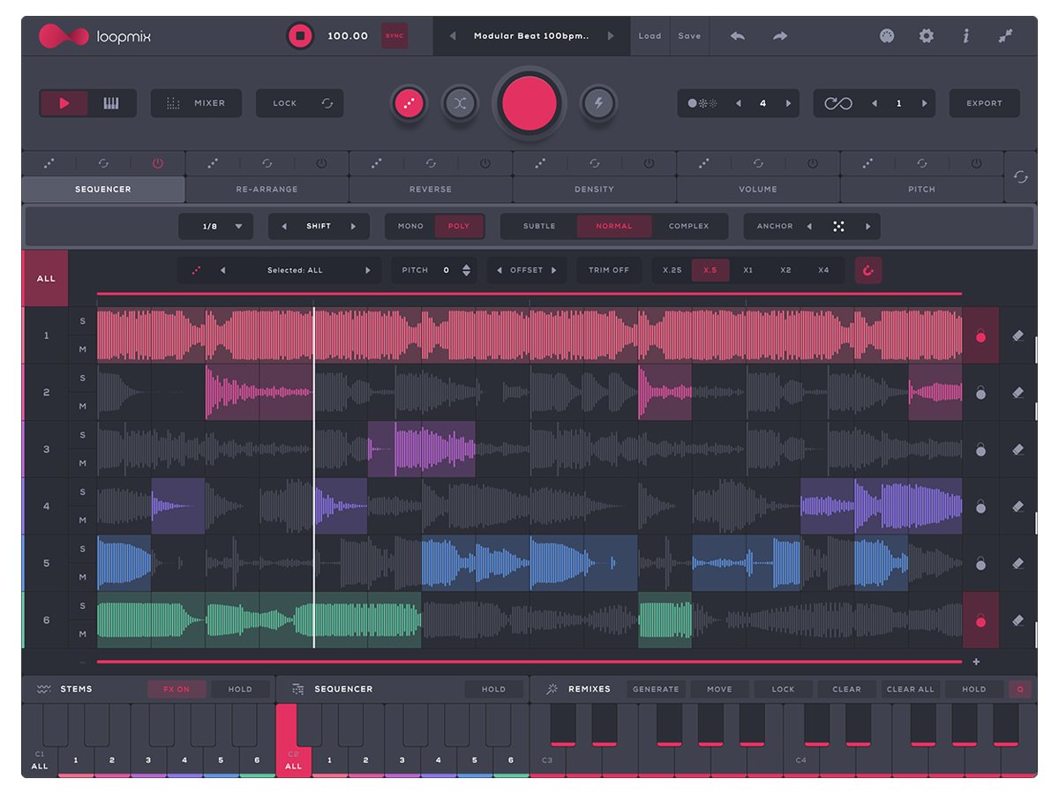Viewport: 1059px width, 794px height.
Task: Switch to the SEQUENCER tab
Action: click(x=103, y=189)
